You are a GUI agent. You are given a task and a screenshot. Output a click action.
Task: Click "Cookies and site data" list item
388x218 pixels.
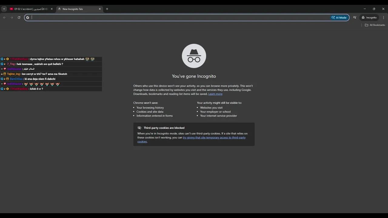pyautogui.click(x=150, y=112)
